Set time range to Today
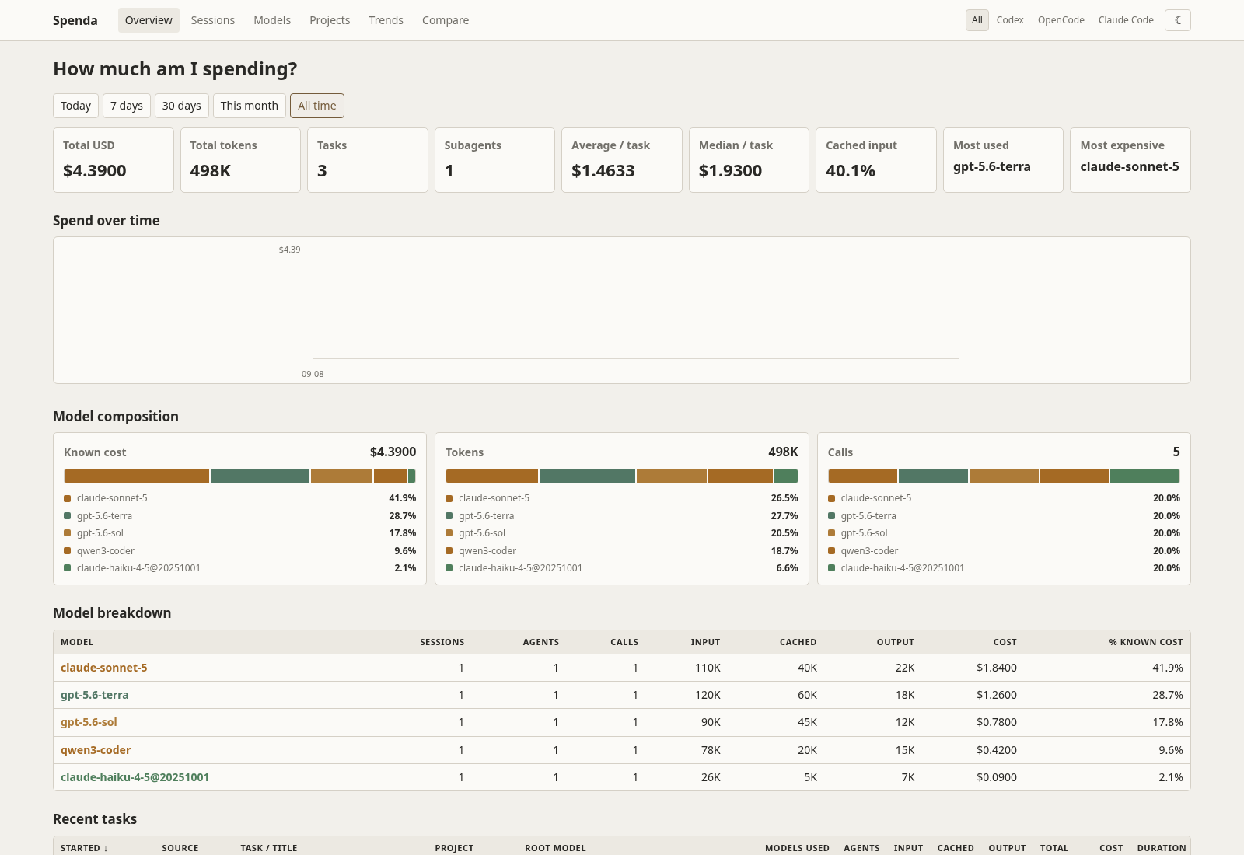 tap(75, 106)
